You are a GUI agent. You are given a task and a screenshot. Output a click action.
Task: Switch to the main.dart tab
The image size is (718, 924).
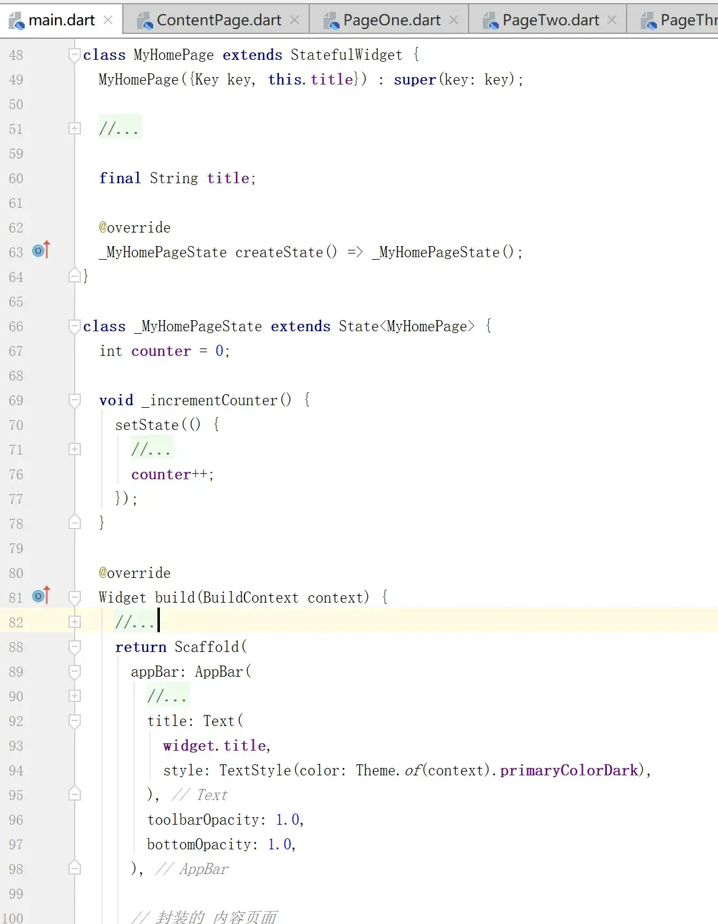[x=61, y=20]
